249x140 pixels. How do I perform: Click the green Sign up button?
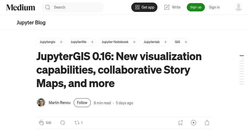196,7
